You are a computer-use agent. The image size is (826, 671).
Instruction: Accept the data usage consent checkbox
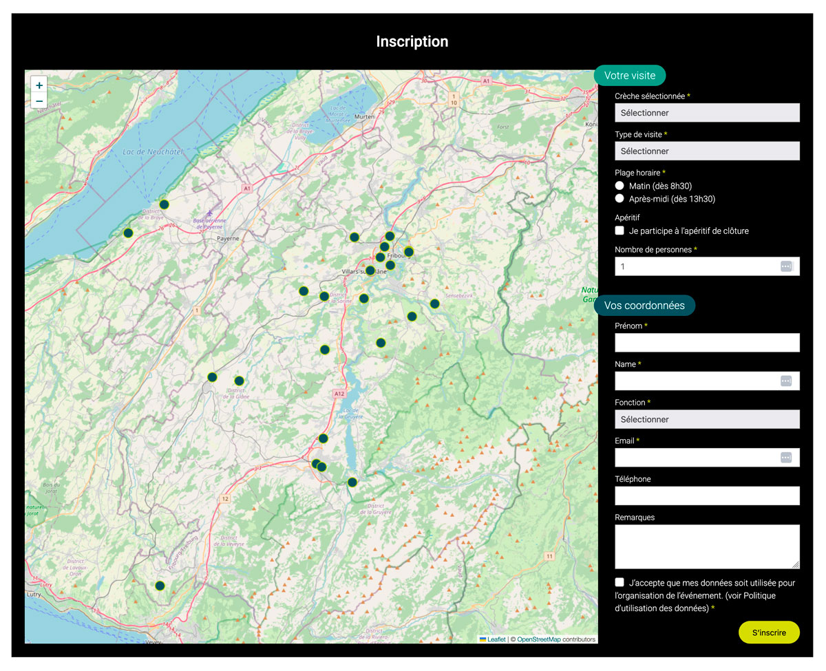pyautogui.click(x=619, y=582)
